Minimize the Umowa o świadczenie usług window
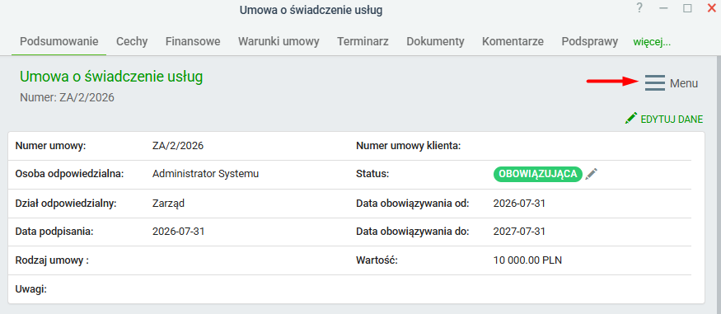This screenshot has height=314, width=721. [x=663, y=8]
